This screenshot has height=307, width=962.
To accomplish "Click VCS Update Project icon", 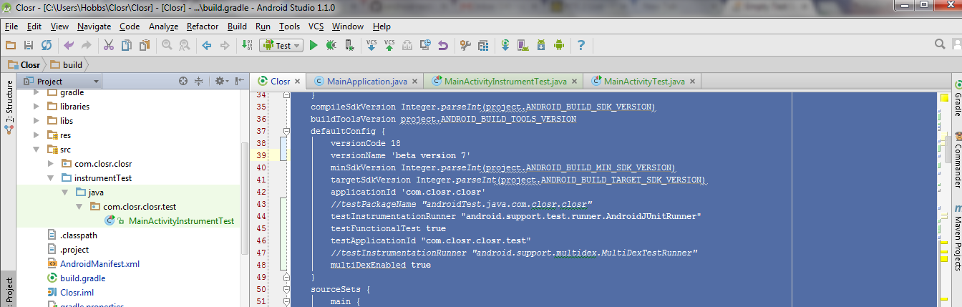I will tap(371, 45).
